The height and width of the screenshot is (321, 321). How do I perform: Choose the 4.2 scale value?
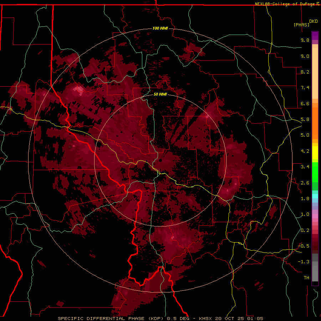coord(305,151)
